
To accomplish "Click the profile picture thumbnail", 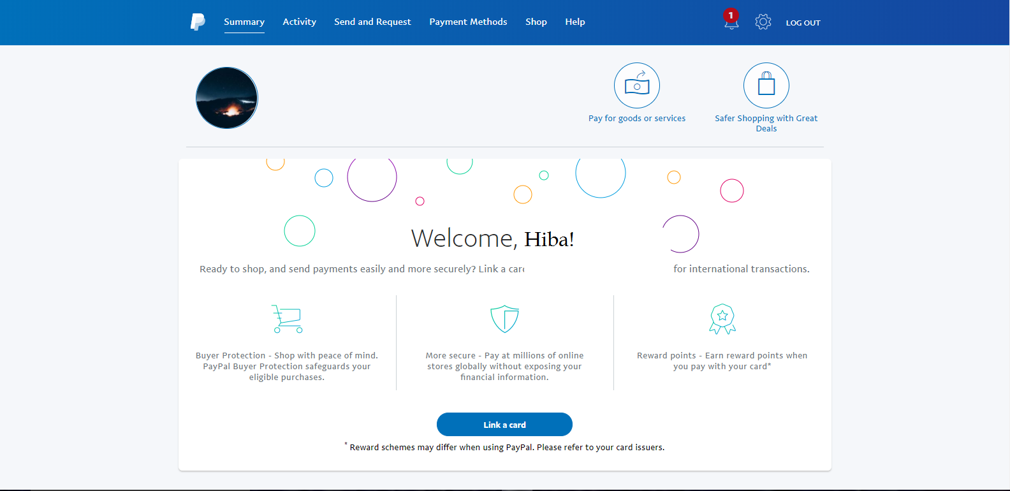I will (x=227, y=98).
